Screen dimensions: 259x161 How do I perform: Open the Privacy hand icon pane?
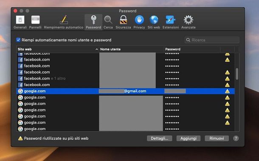coord(139,22)
